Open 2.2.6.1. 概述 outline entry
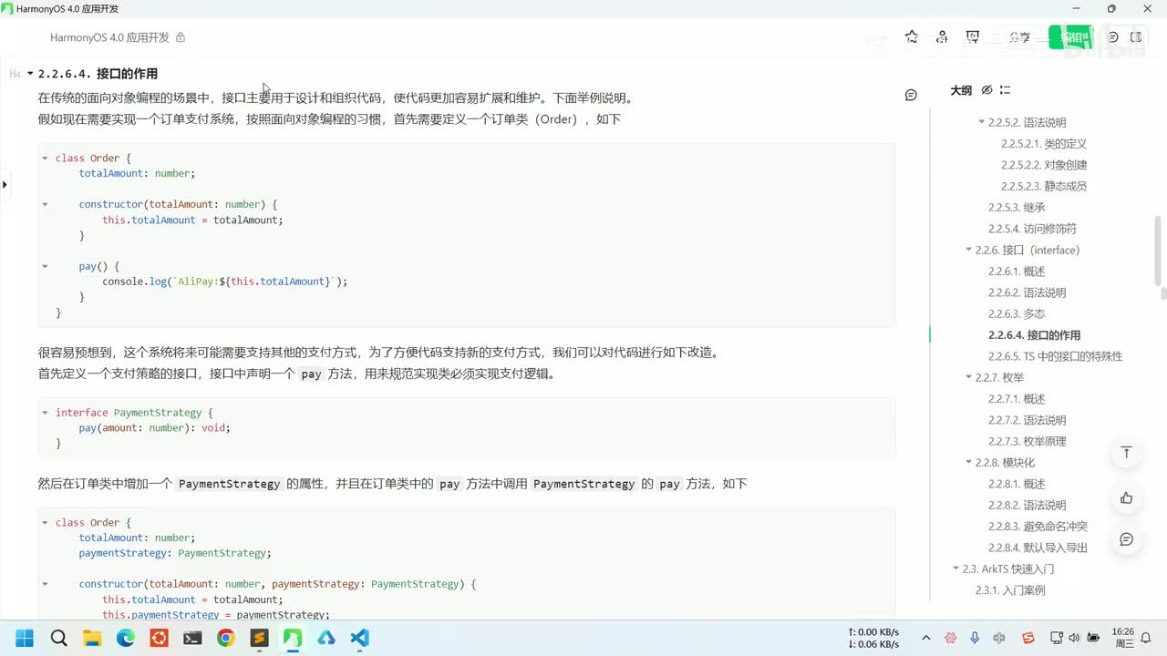1167x656 pixels. (1017, 272)
